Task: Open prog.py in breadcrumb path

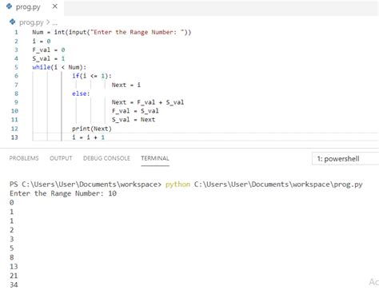Action: coord(31,22)
